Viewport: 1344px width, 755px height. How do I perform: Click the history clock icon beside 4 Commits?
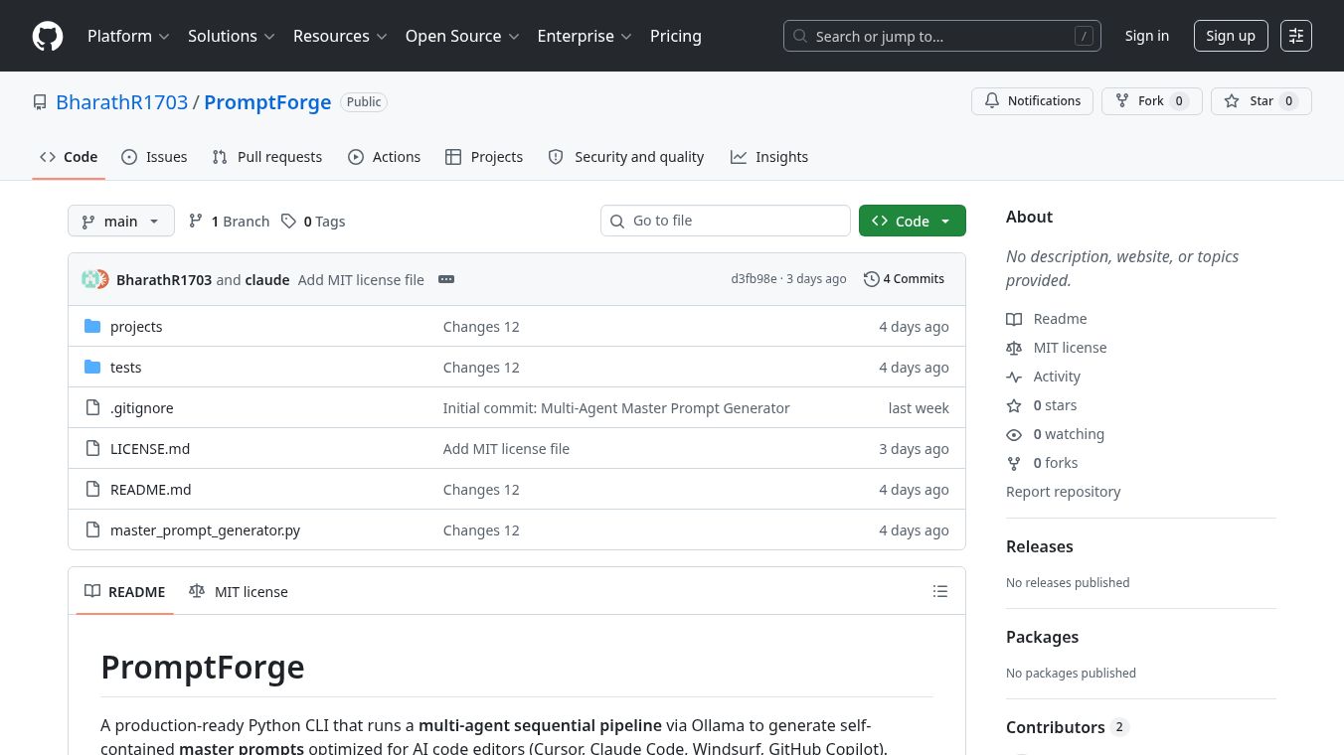pyautogui.click(x=872, y=279)
